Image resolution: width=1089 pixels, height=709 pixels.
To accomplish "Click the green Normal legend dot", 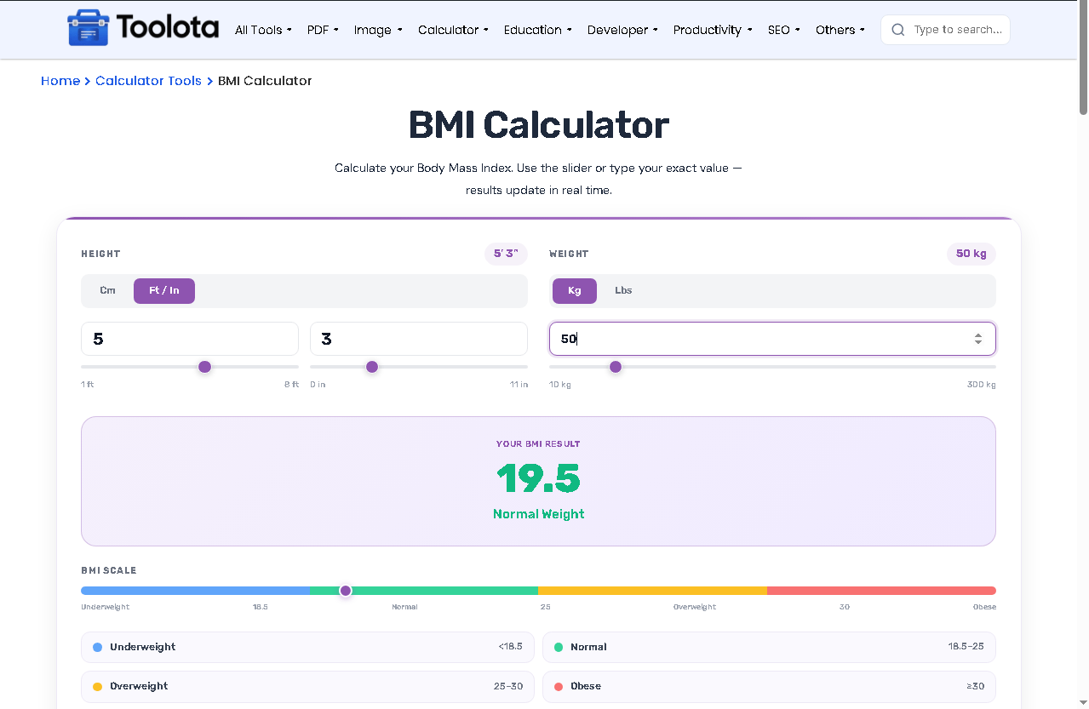I will point(559,647).
